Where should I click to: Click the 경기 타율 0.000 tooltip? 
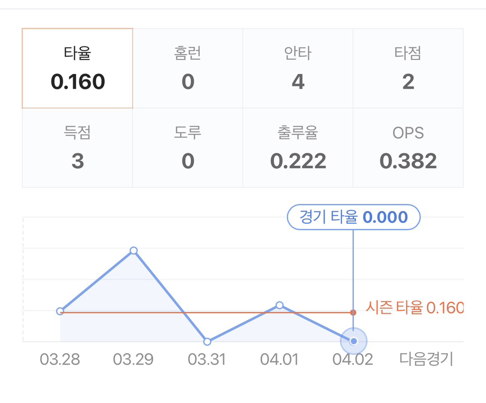354,217
